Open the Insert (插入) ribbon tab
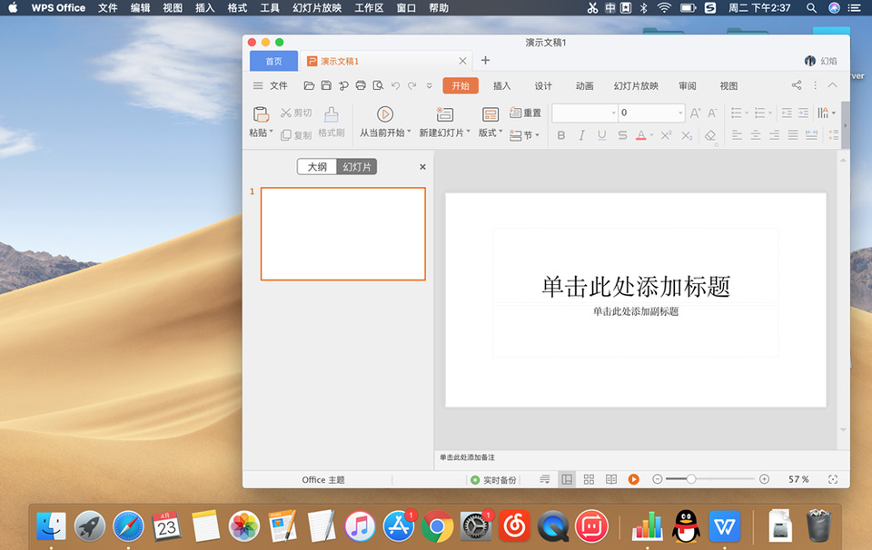 pyautogui.click(x=501, y=85)
